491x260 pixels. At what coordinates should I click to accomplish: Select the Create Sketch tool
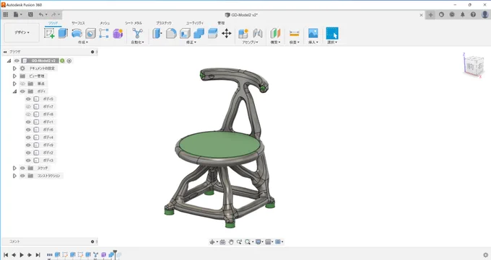click(49, 33)
